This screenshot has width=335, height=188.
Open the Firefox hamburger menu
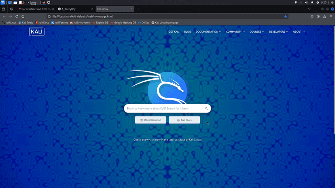[x=331, y=17]
